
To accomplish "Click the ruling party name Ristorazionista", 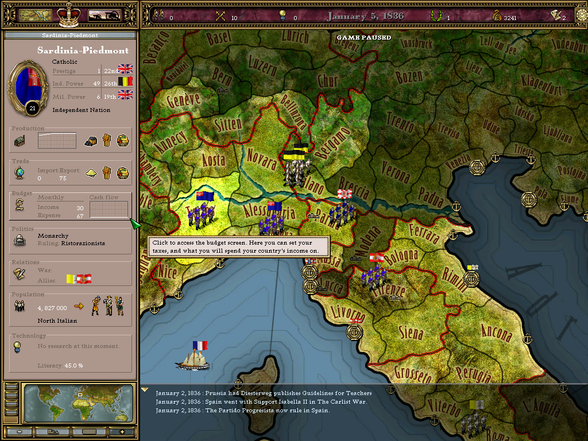I will coord(83,243).
